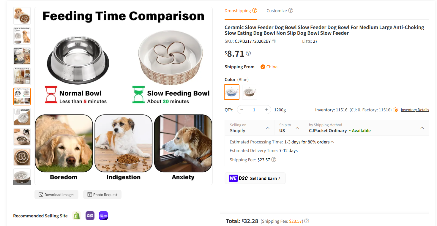Click the orange inventory alert icon

tap(395, 110)
